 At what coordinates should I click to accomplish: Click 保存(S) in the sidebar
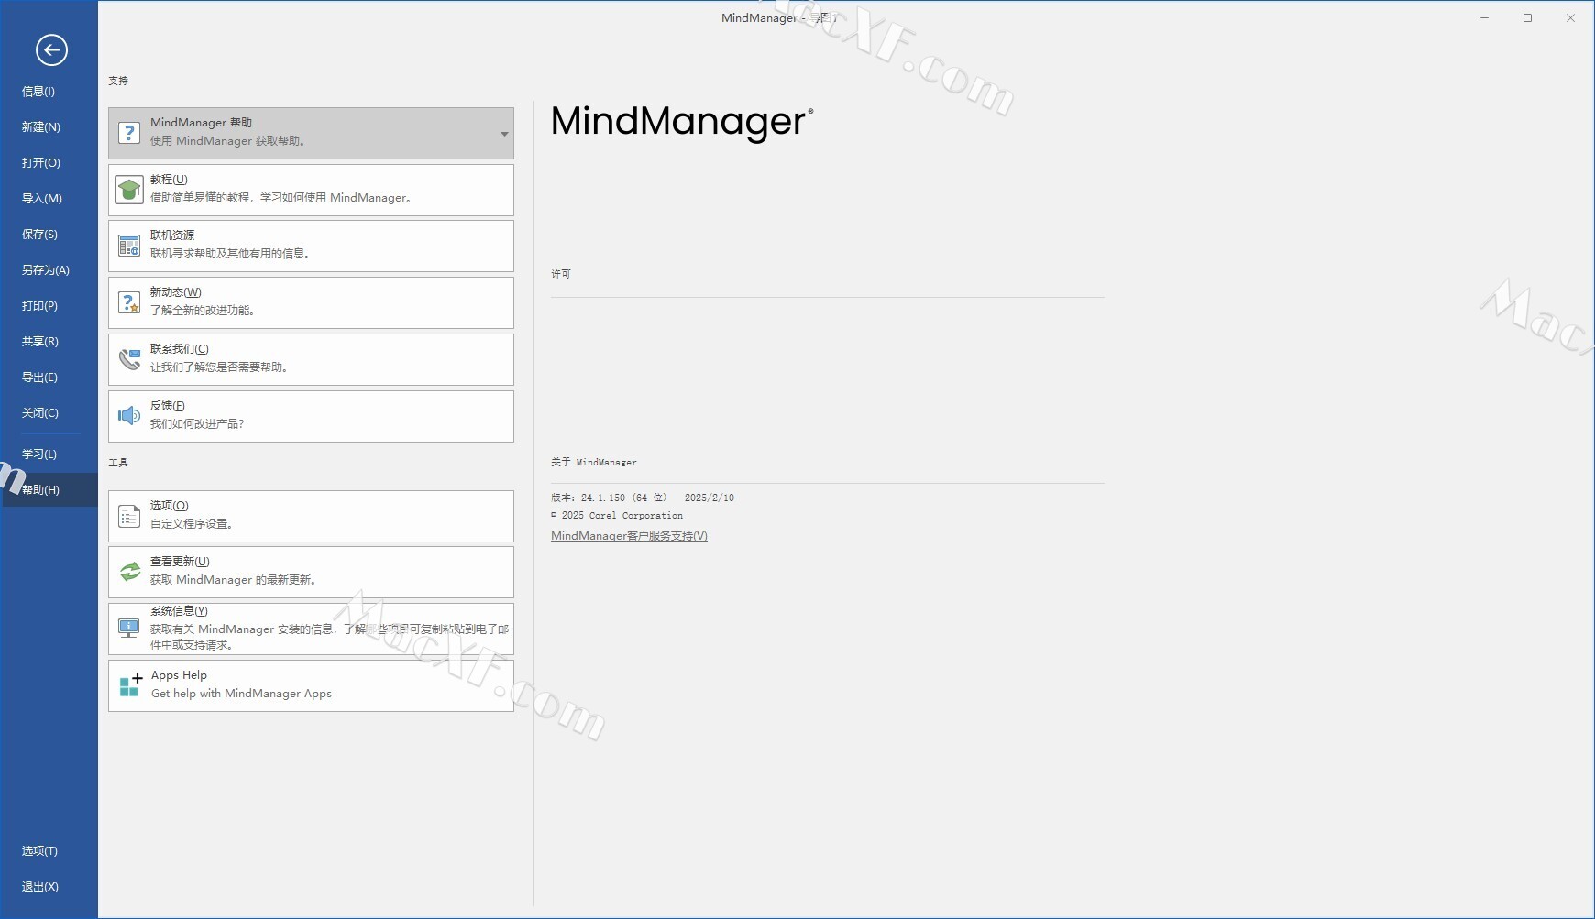(x=49, y=234)
